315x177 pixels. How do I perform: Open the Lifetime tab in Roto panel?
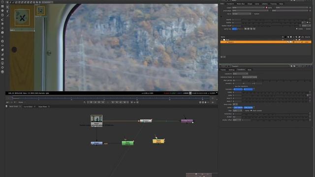pos(265,4)
